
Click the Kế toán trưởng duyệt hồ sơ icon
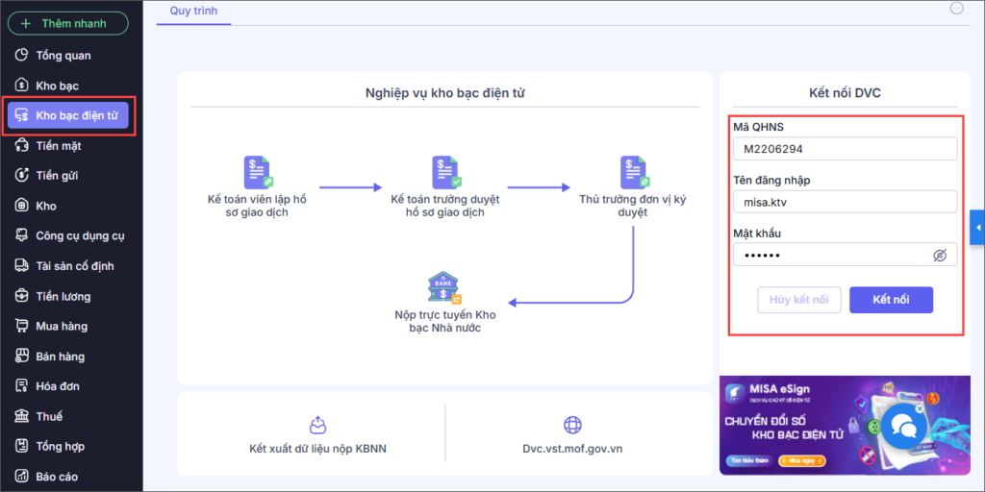(x=445, y=173)
